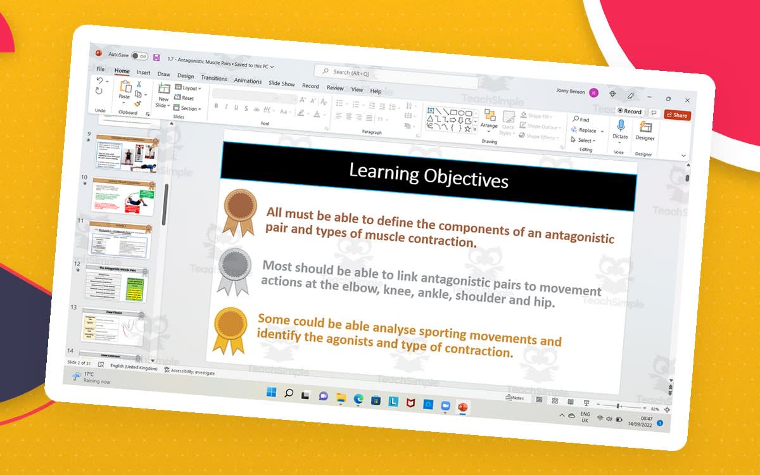
Task: Select the text box shape in gallery
Action: (x=431, y=110)
